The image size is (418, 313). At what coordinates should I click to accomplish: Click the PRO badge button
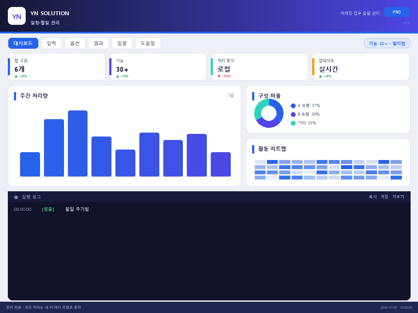pos(397,12)
